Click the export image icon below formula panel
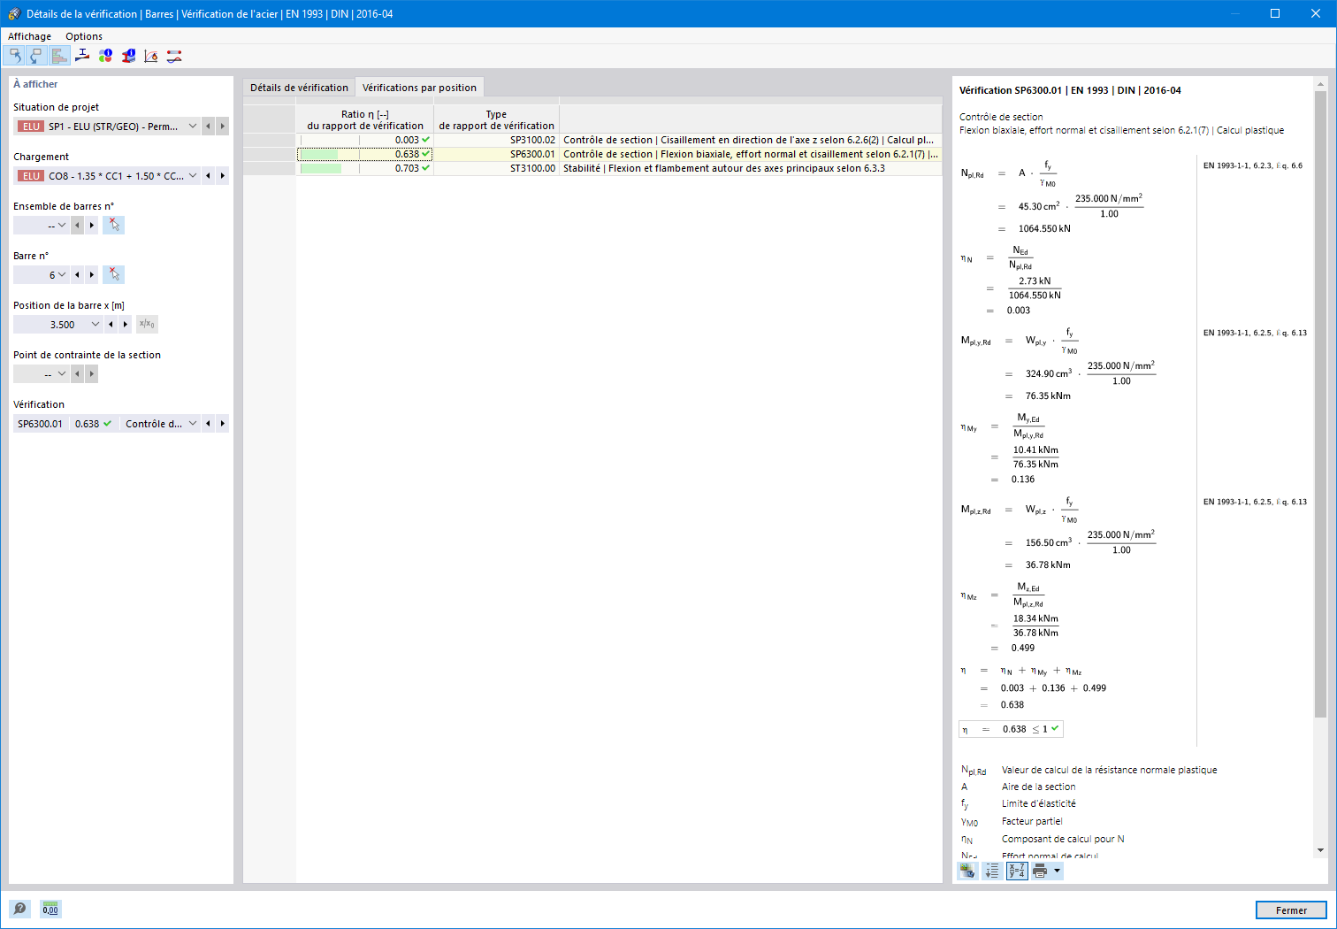The height and width of the screenshot is (929, 1337). 967,871
